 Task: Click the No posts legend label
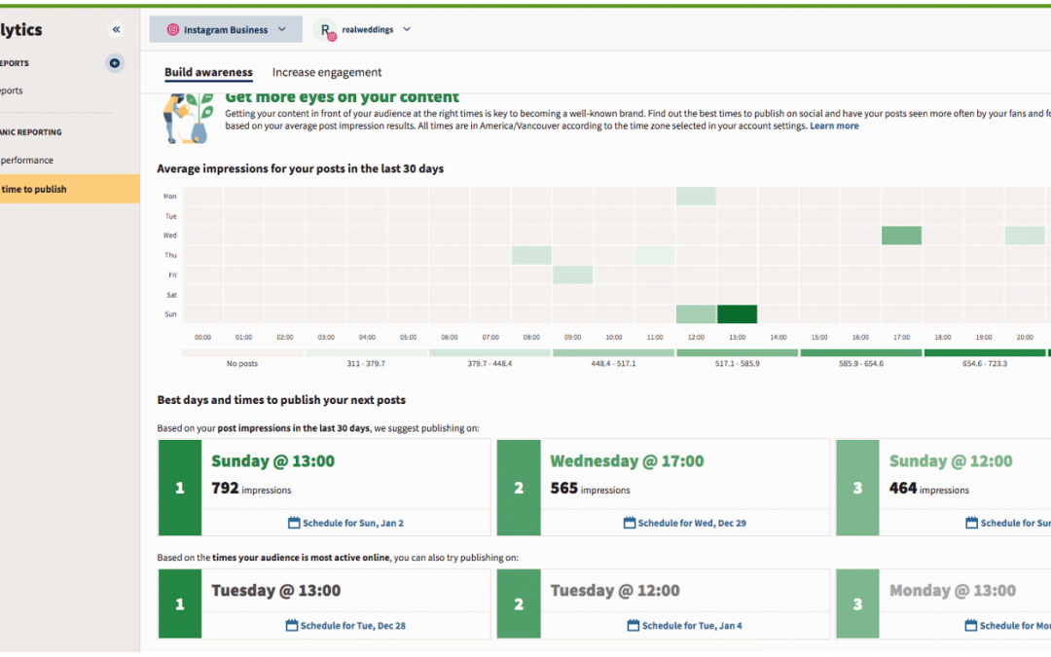tap(242, 363)
